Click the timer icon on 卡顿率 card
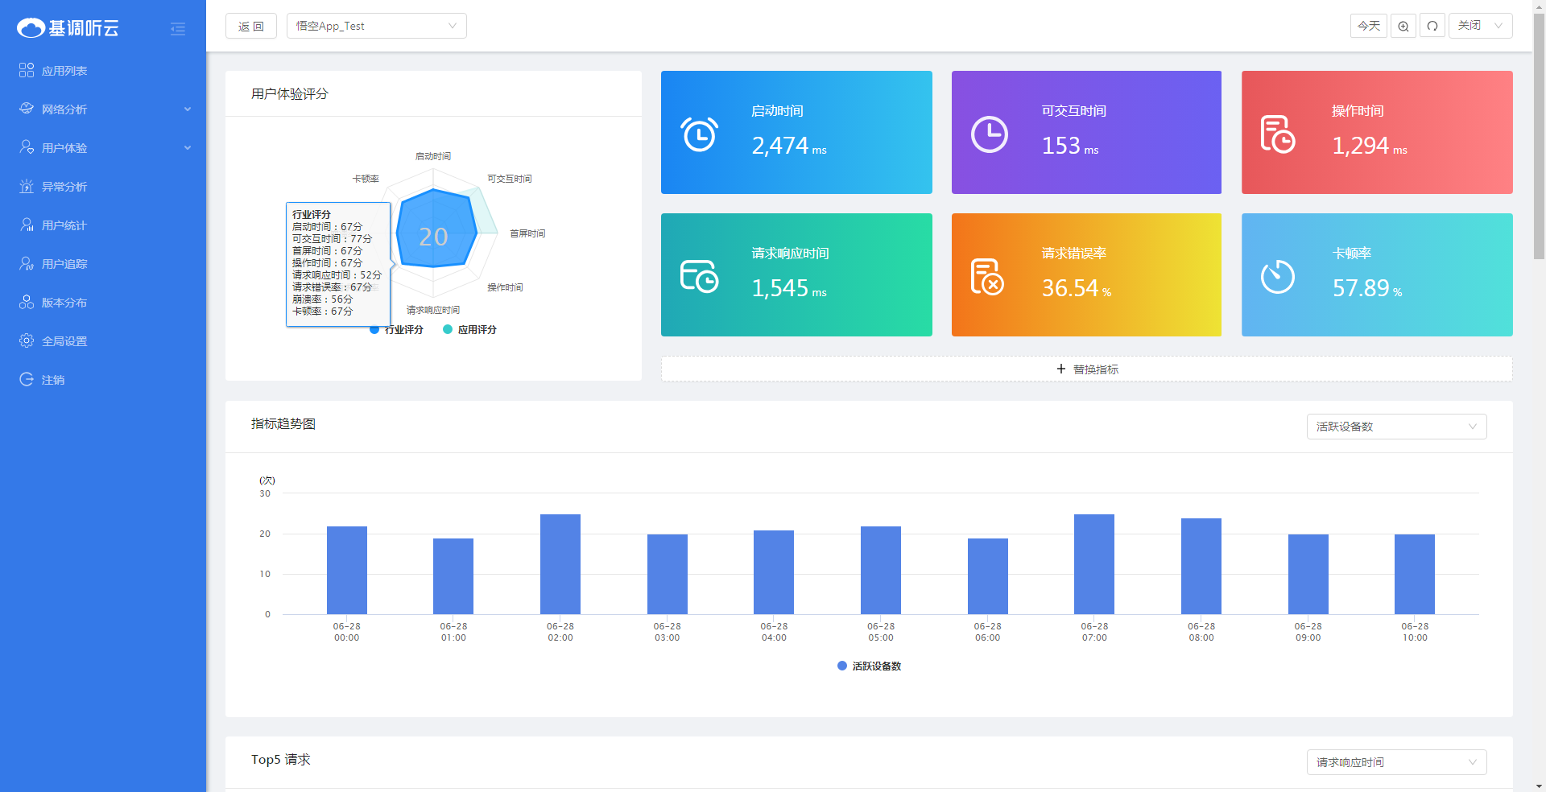The height and width of the screenshot is (792, 1546). (x=1277, y=277)
